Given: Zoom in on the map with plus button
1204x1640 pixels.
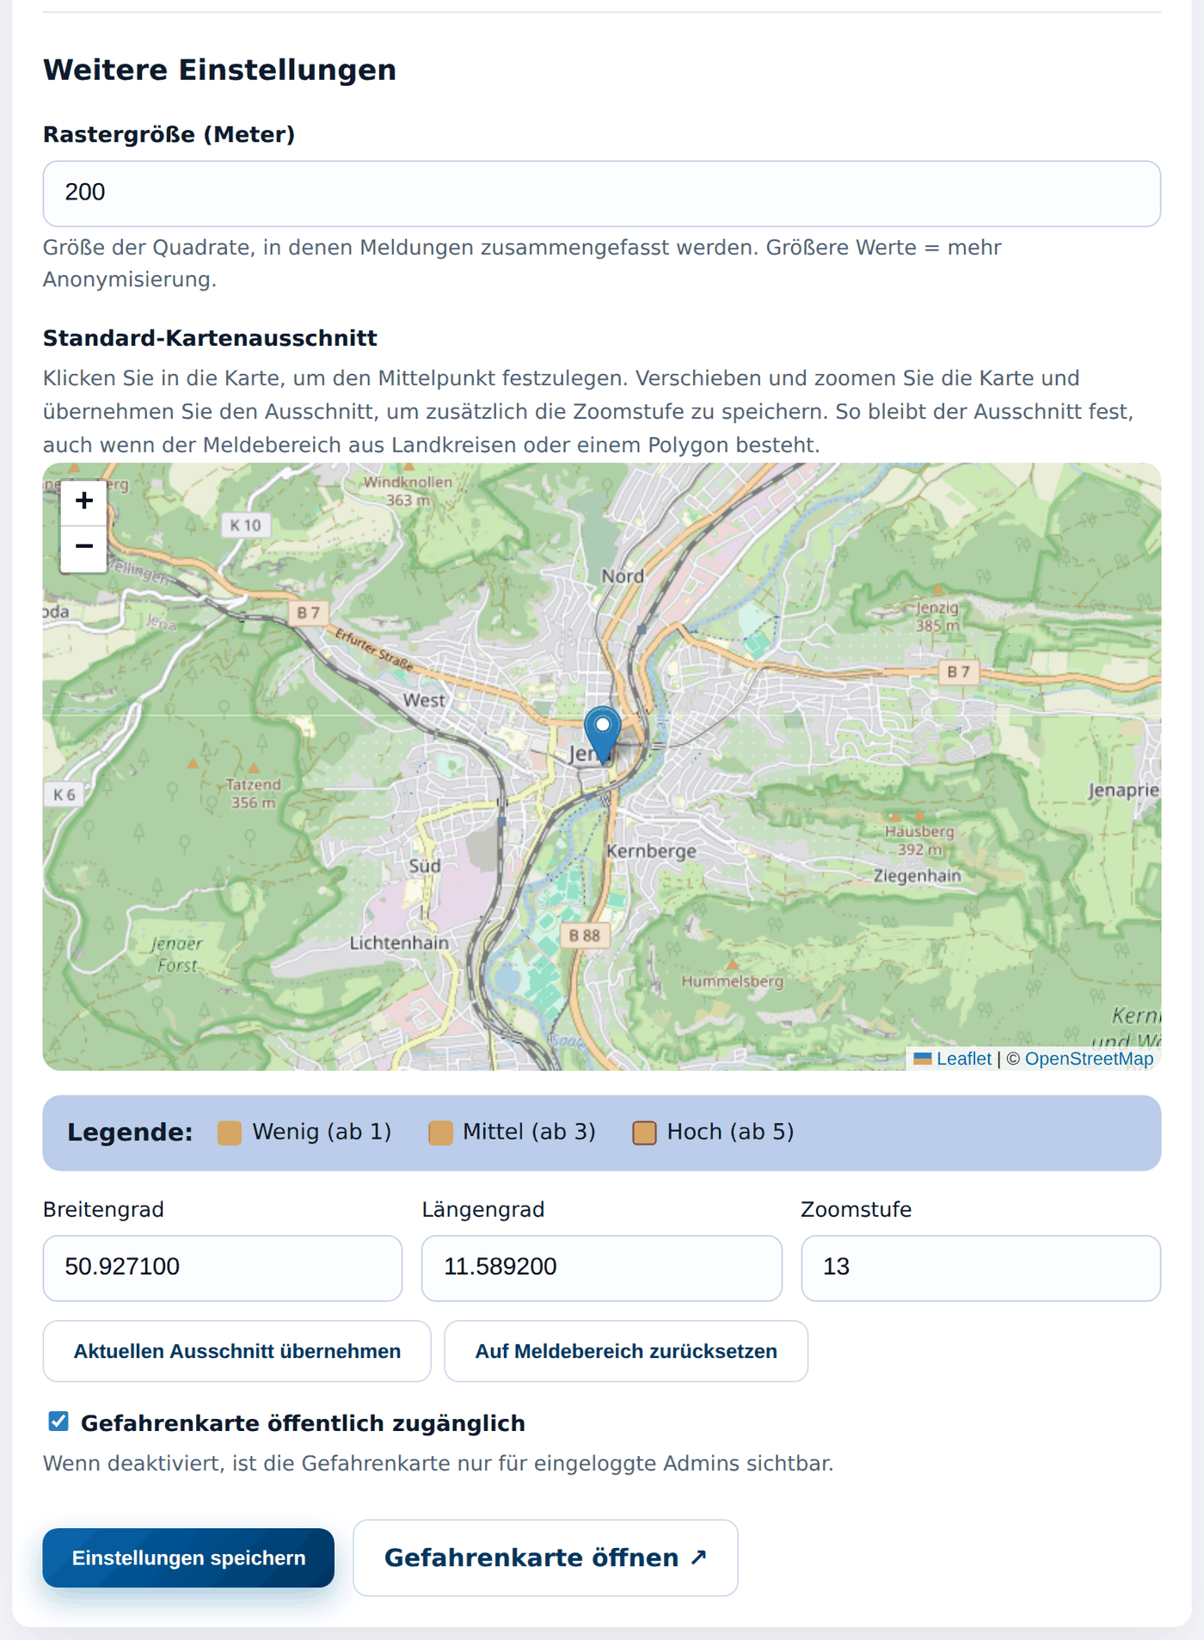Looking at the screenshot, I should pos(83,501).
